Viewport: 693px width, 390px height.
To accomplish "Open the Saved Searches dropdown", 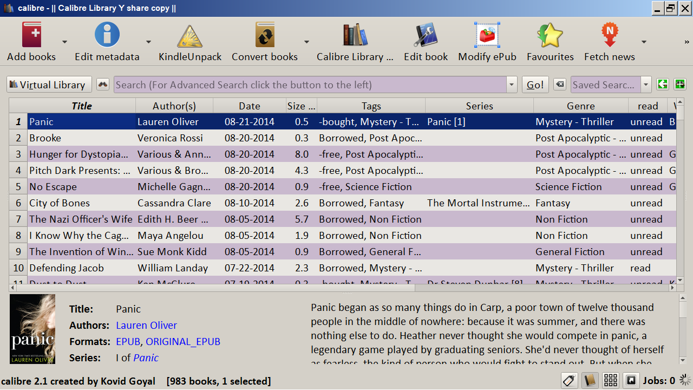I will pos(646,84).
